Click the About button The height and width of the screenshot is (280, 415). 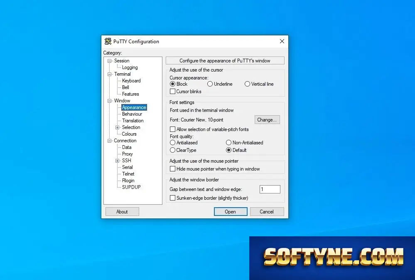pos(122,212)
